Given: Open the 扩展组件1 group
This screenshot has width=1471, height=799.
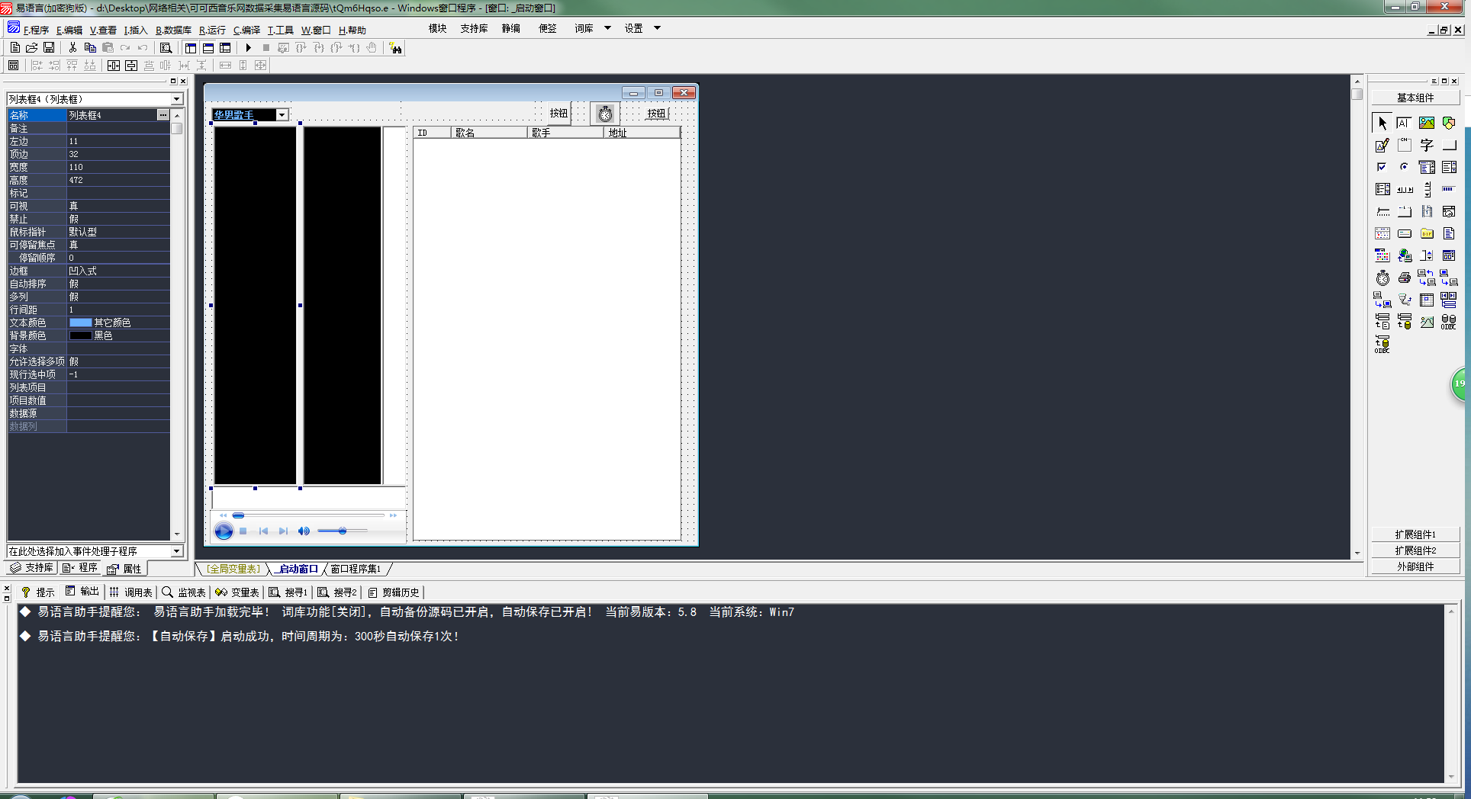Looking at the screenshot, I should (x=1415, y=534).
